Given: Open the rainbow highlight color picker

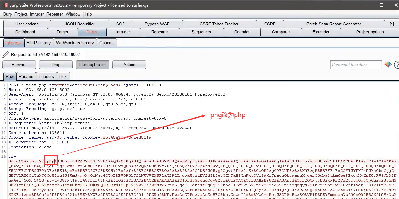Looking at the screenshot, I should (x=388, y=65).
